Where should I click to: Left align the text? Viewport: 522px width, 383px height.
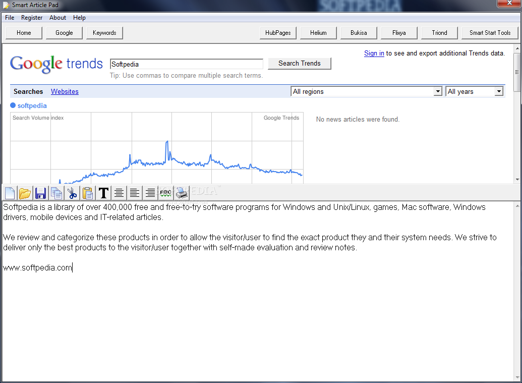[135, 193]
